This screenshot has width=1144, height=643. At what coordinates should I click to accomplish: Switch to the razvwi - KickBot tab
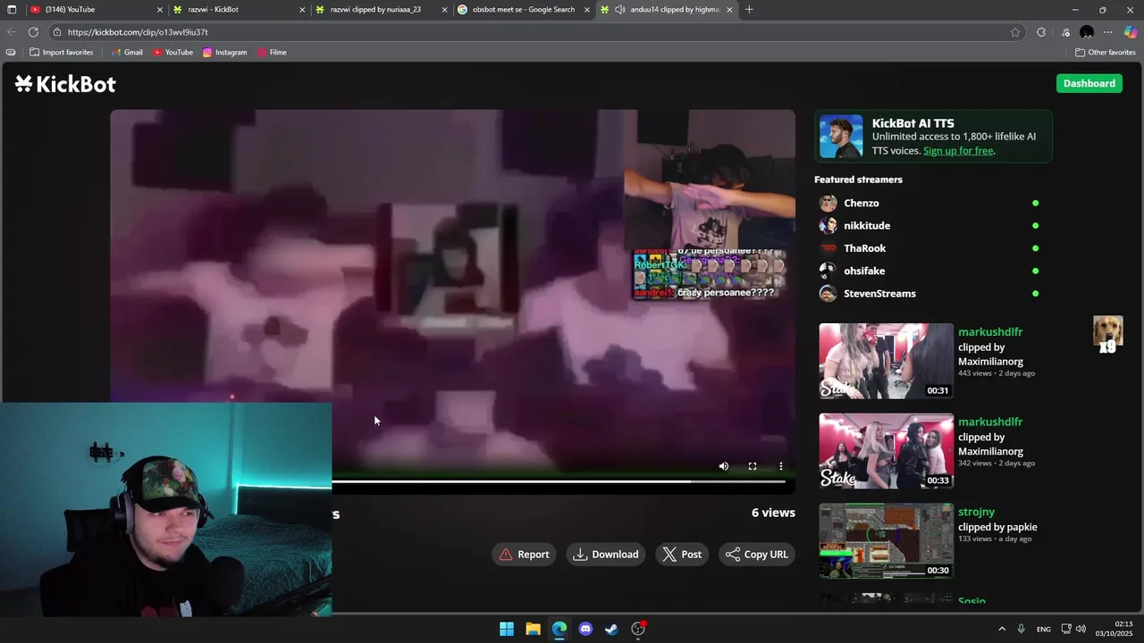point(237,10)
